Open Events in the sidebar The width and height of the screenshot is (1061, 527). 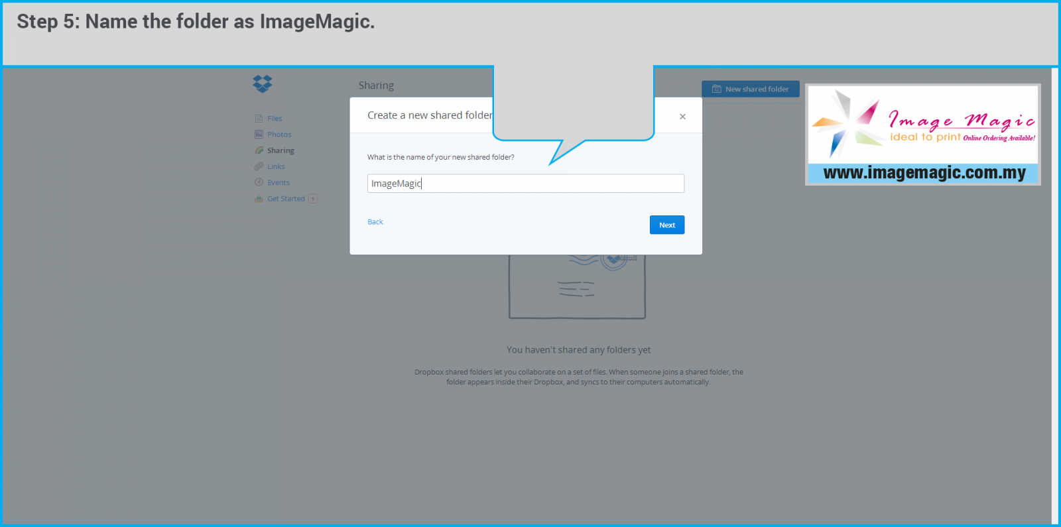click(279, 182)
